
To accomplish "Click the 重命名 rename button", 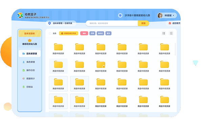I will point(100,33).
